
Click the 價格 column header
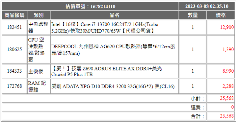(221, 15)
